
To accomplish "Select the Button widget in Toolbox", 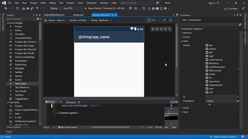I will pyautogui.click(x=18, y=31).
